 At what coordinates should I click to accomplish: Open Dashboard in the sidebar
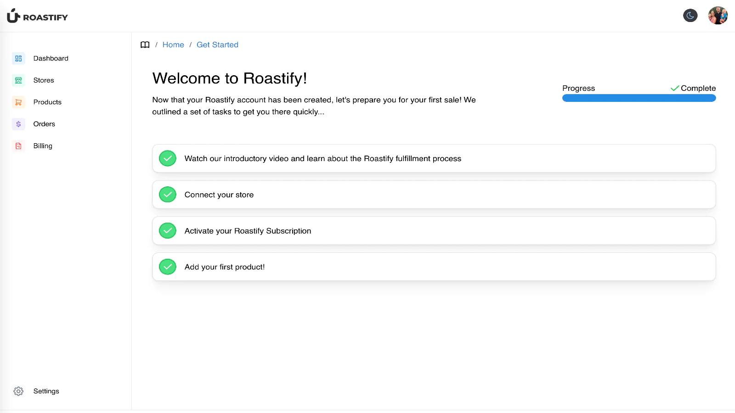(x=51, y=58)
